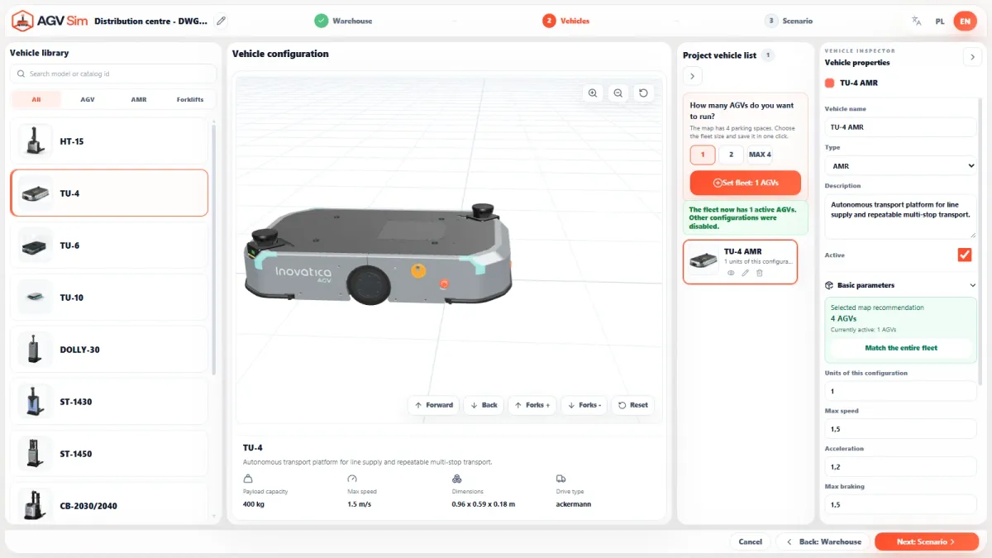Click the Acceleration input field

(x=901, y=467)
